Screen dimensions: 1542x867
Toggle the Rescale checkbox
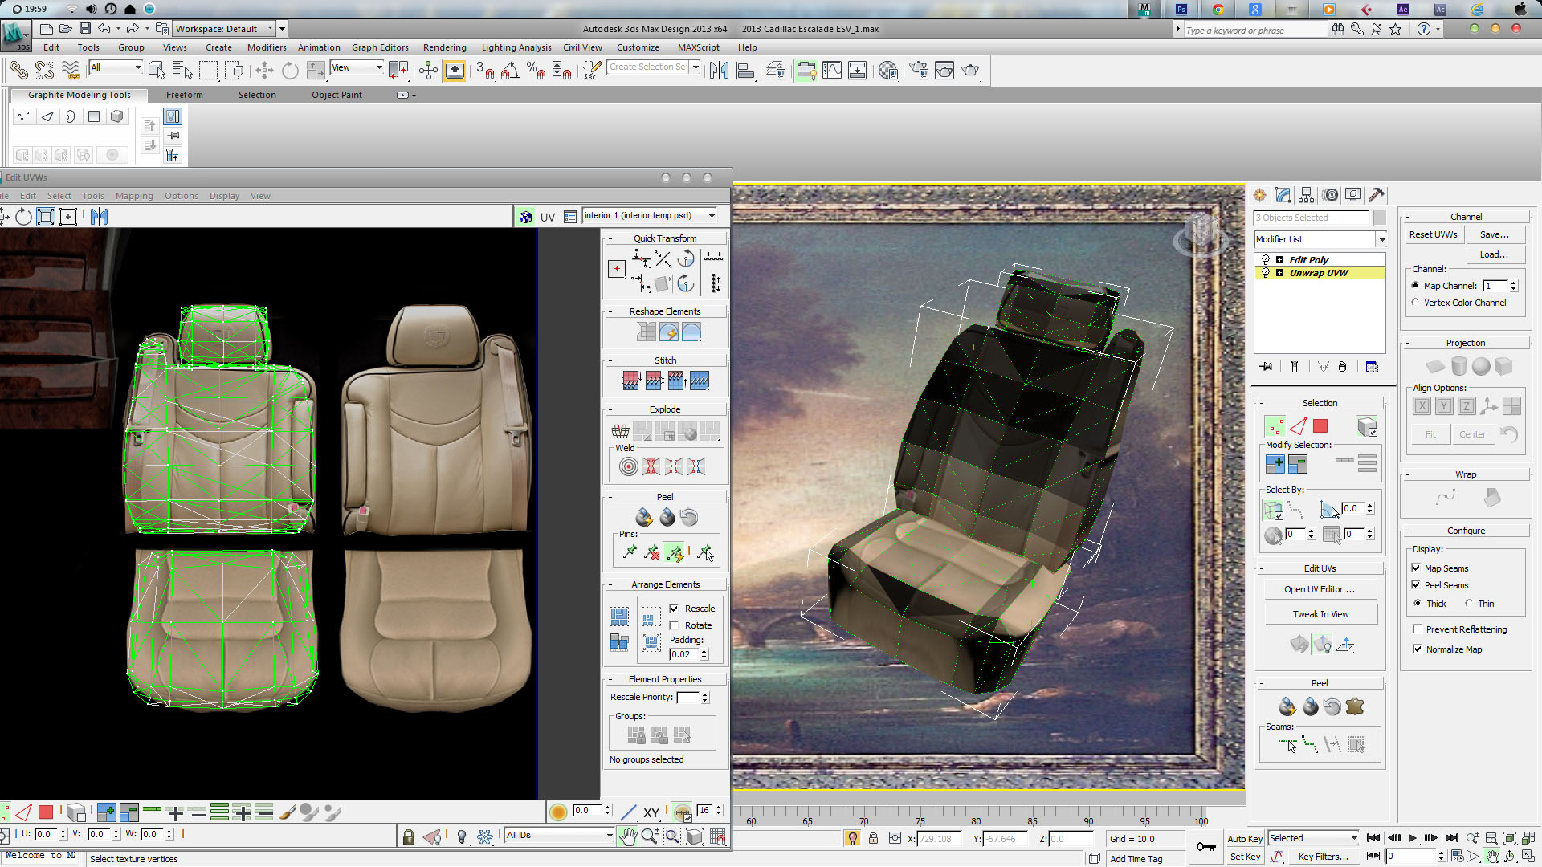pos(675,609)
